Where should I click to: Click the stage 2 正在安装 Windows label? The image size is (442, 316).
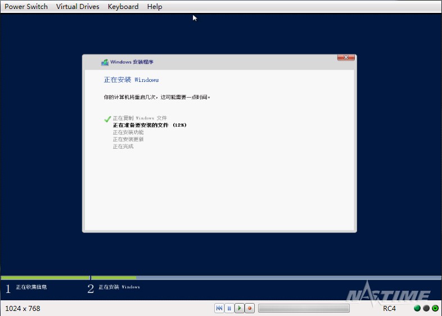(x=119, y=287)
